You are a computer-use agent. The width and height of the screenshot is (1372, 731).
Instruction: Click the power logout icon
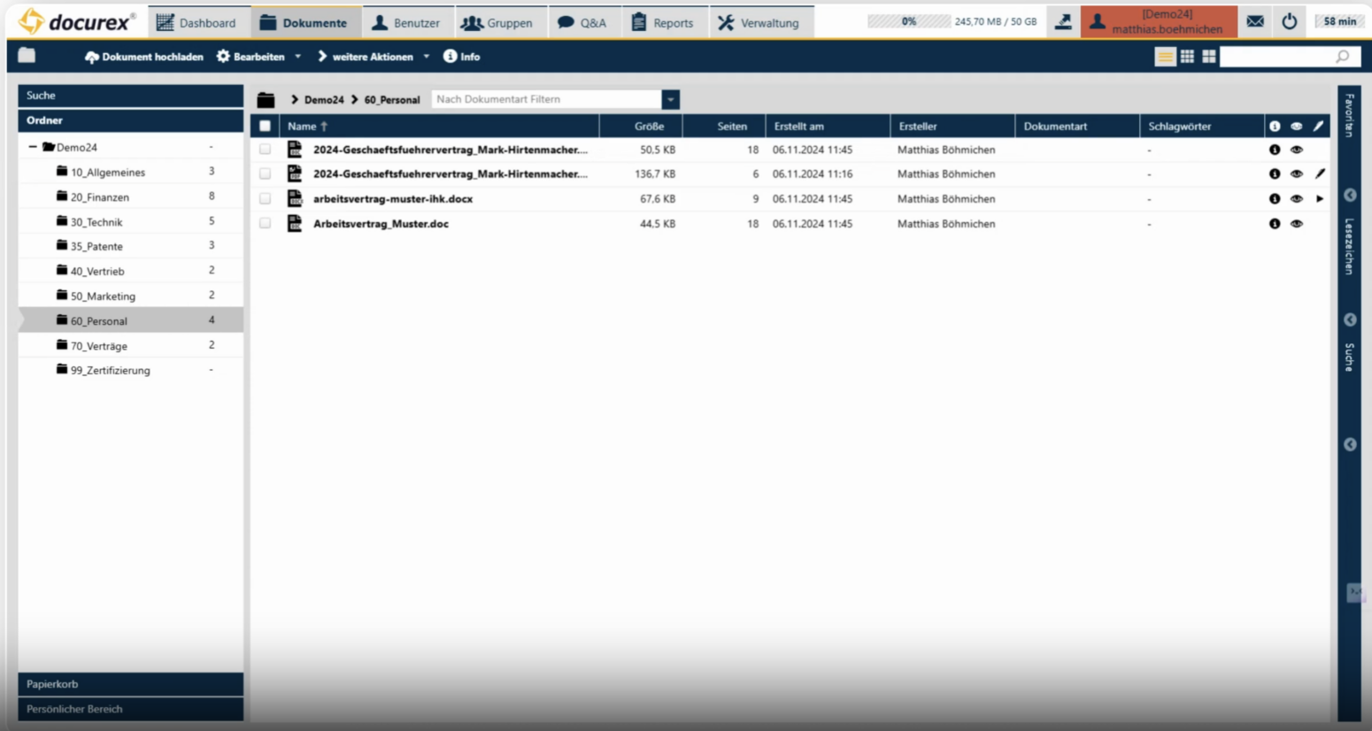point(1289,21)
